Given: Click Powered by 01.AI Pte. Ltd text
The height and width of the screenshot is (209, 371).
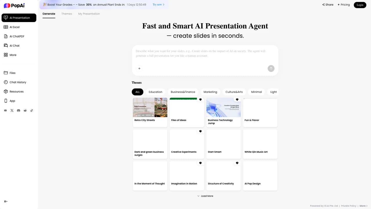Looking at the screenshot, I should point(324,206).
